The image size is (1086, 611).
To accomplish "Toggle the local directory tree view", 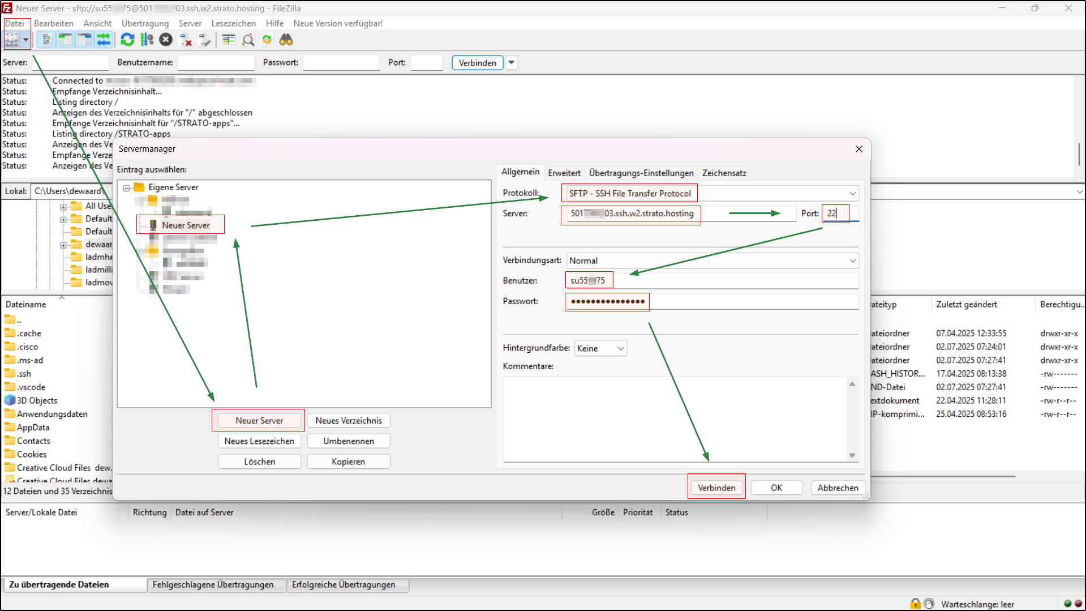I will point(65,40).
